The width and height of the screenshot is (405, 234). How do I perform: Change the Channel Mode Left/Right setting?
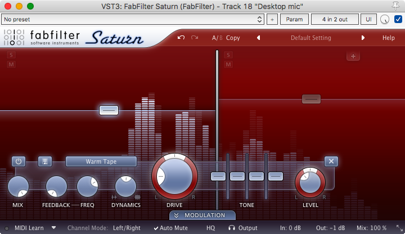point(127,228)
